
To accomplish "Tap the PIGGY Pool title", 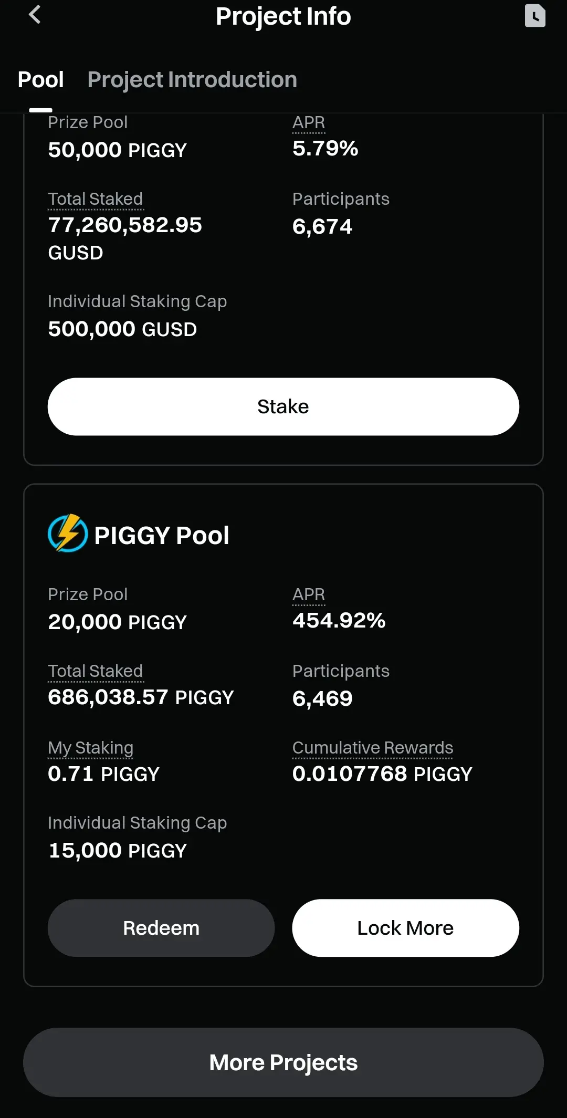I will 162,536.
